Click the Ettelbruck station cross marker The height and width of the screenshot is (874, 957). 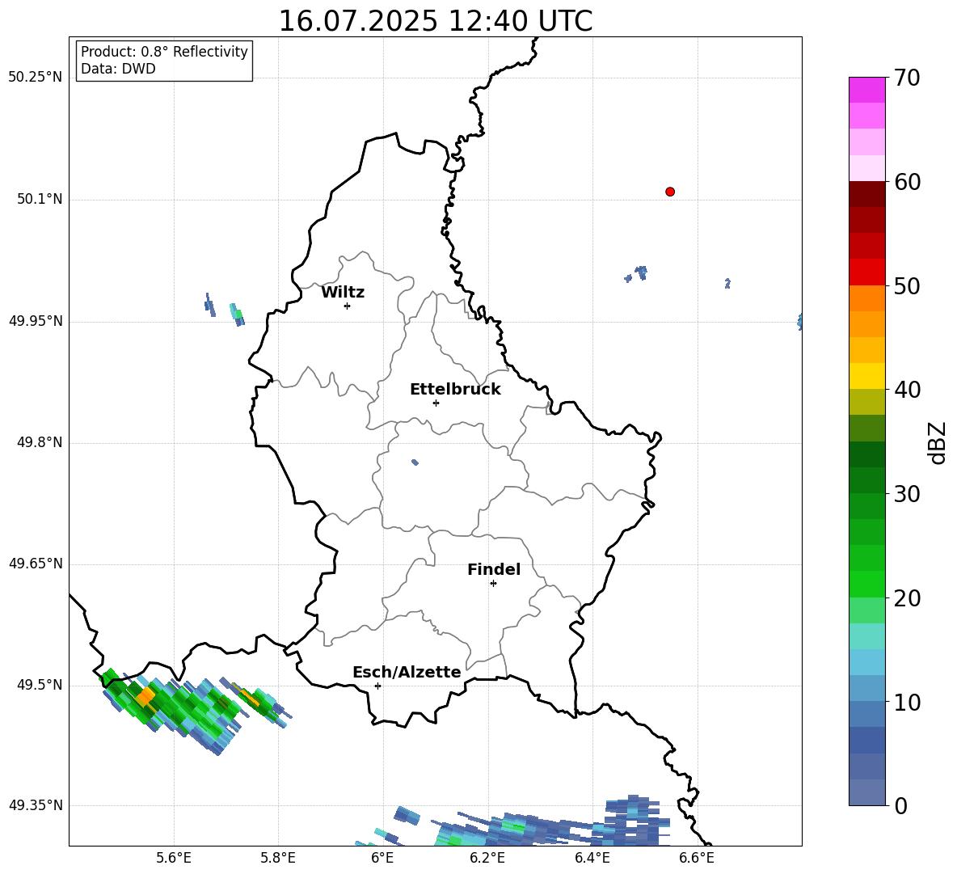pos(436,403)
